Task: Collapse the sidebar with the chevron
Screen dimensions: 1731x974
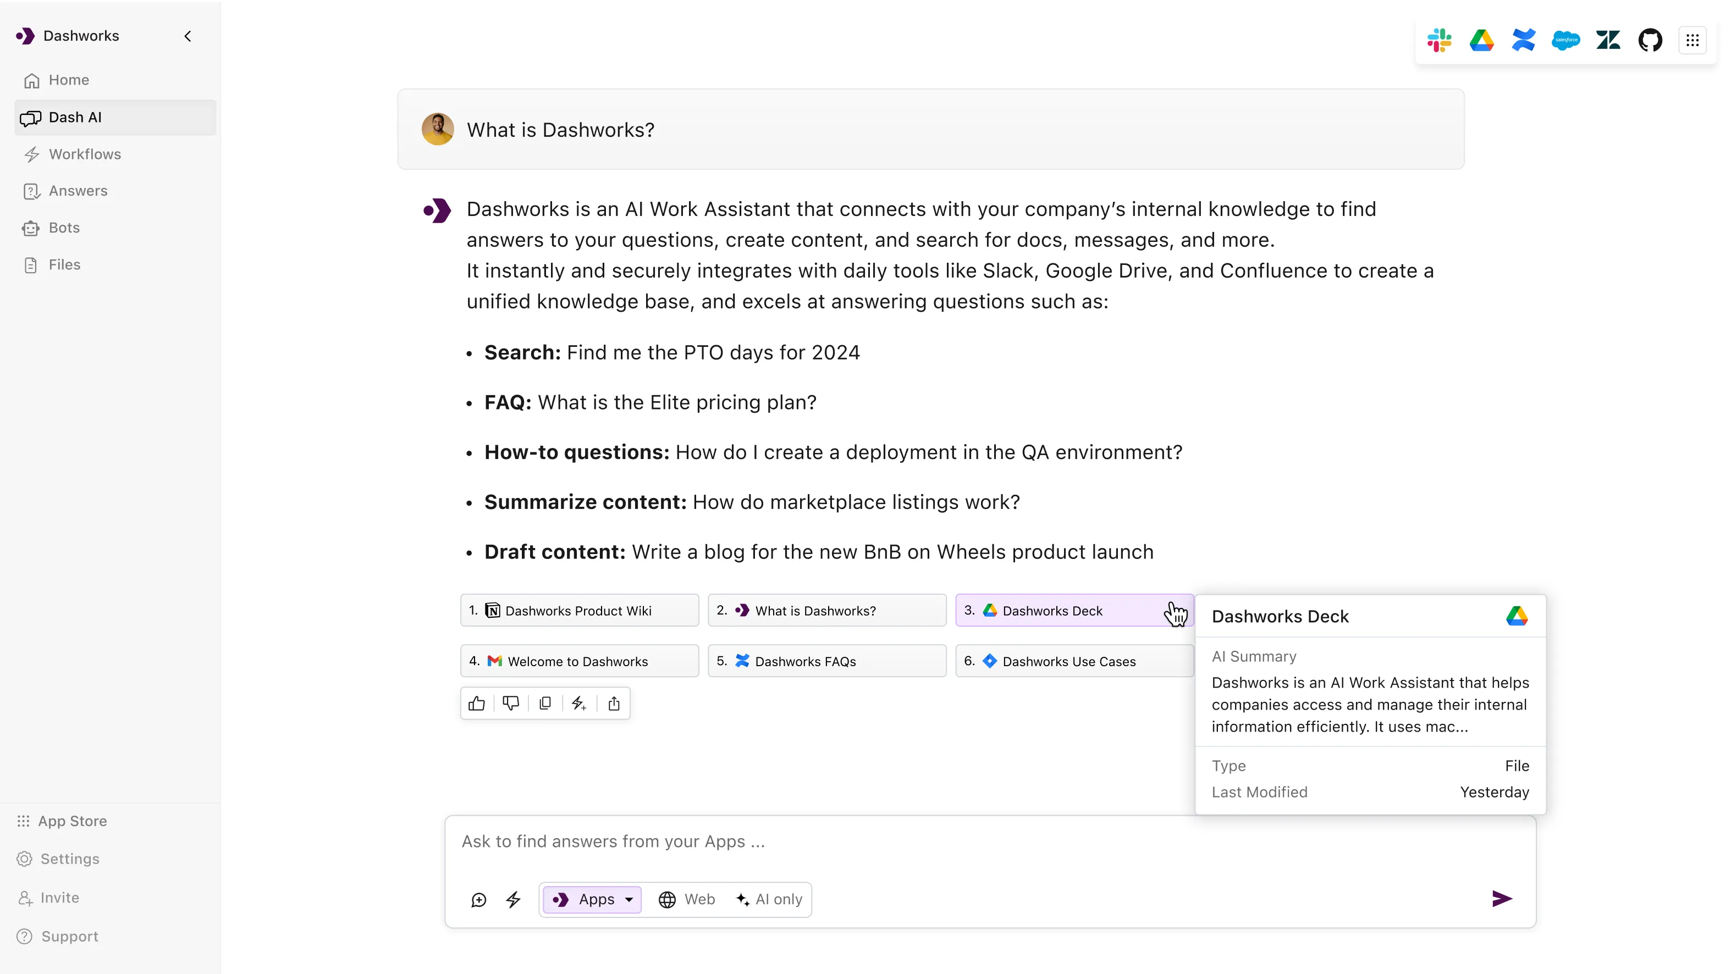Action: (x=188, y=36)
